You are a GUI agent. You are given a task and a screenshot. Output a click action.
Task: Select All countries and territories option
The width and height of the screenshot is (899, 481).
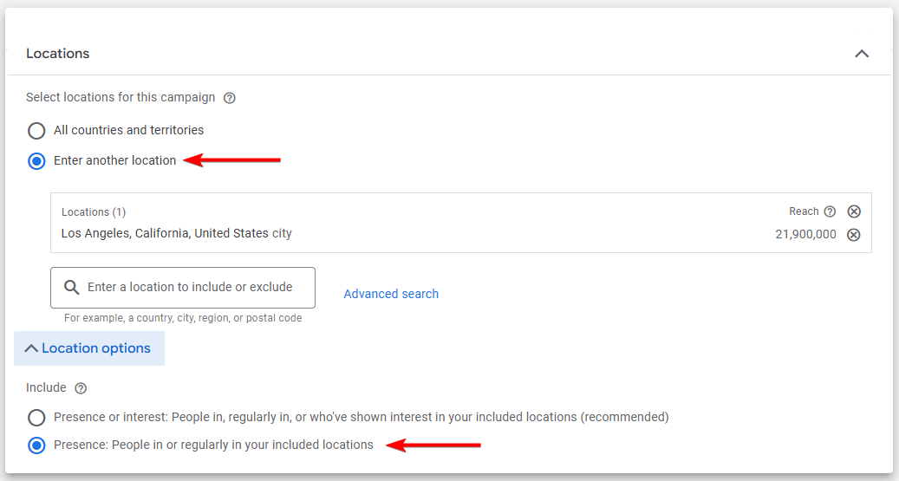(36, 131)
